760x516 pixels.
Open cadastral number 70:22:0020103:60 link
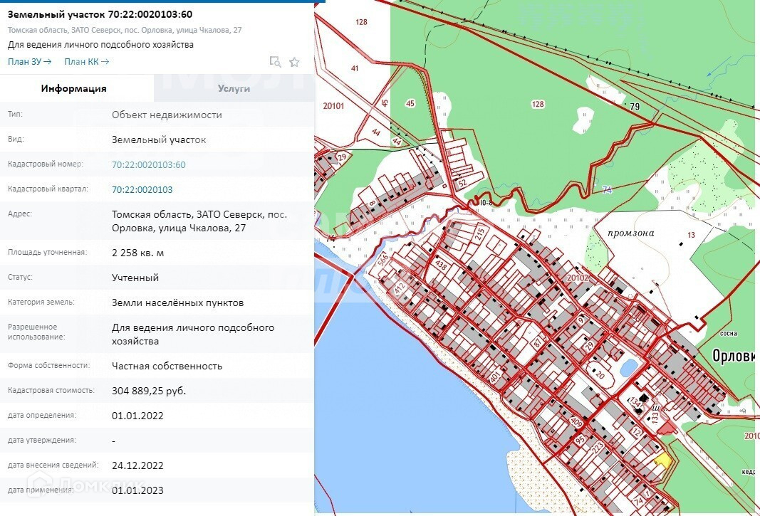point(148,165)
